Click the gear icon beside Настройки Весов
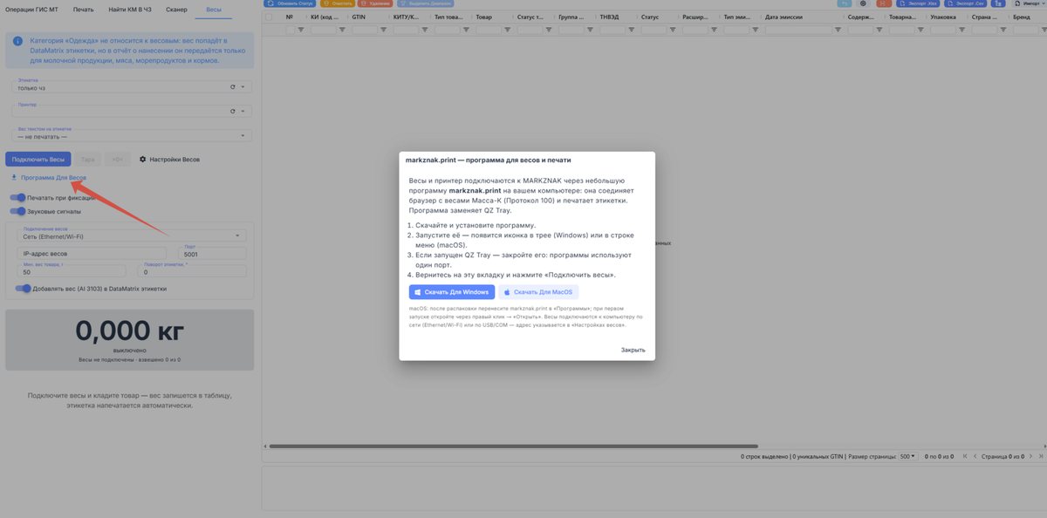 pos(143,160)
